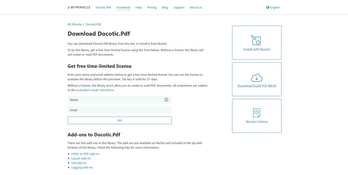
Task: Open the Docotic.Pdf menu item
Action: pyautogui.click(x=103, y=7)
